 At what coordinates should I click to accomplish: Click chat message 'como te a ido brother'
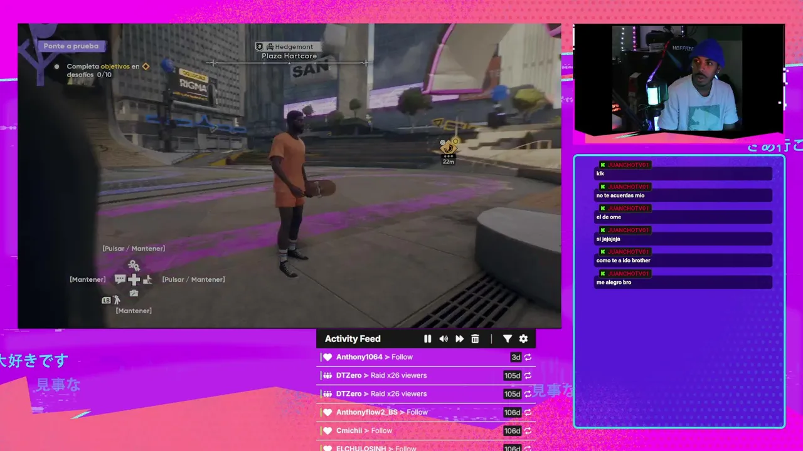(x=683, y=261)
